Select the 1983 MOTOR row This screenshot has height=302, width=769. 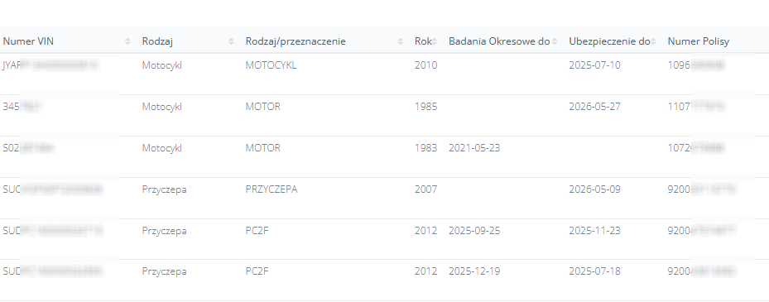coord(384,156)
